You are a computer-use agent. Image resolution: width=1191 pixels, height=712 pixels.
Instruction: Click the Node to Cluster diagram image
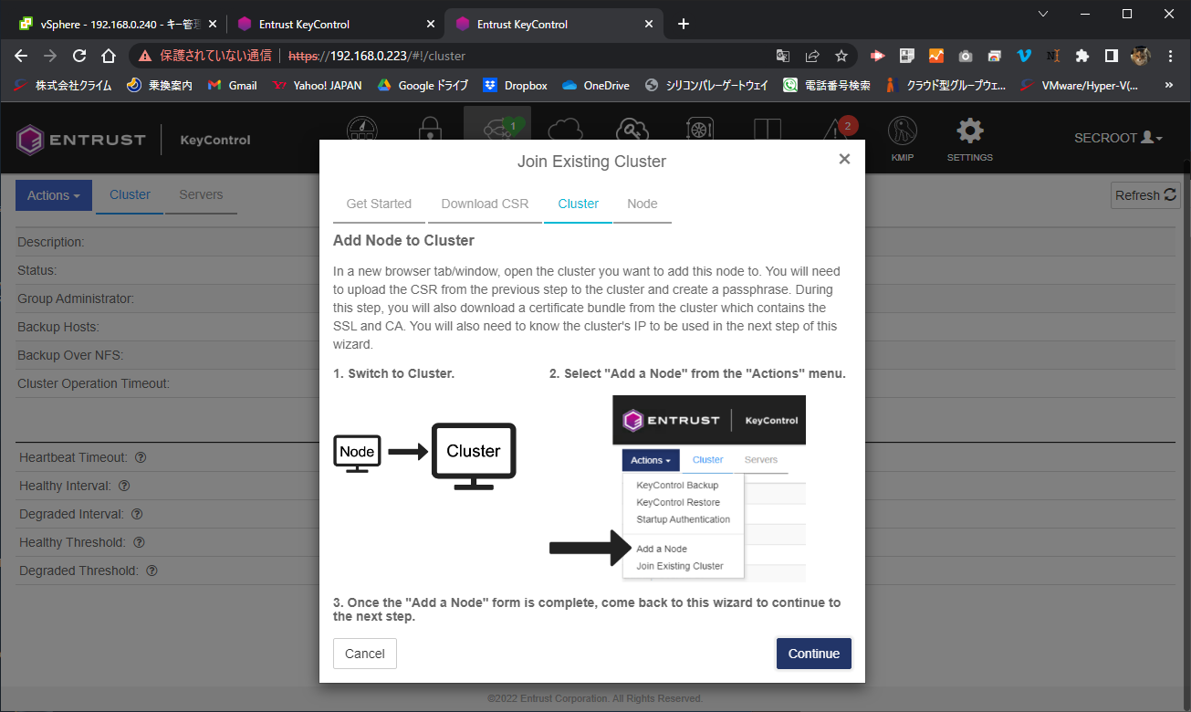coord(425,456)
